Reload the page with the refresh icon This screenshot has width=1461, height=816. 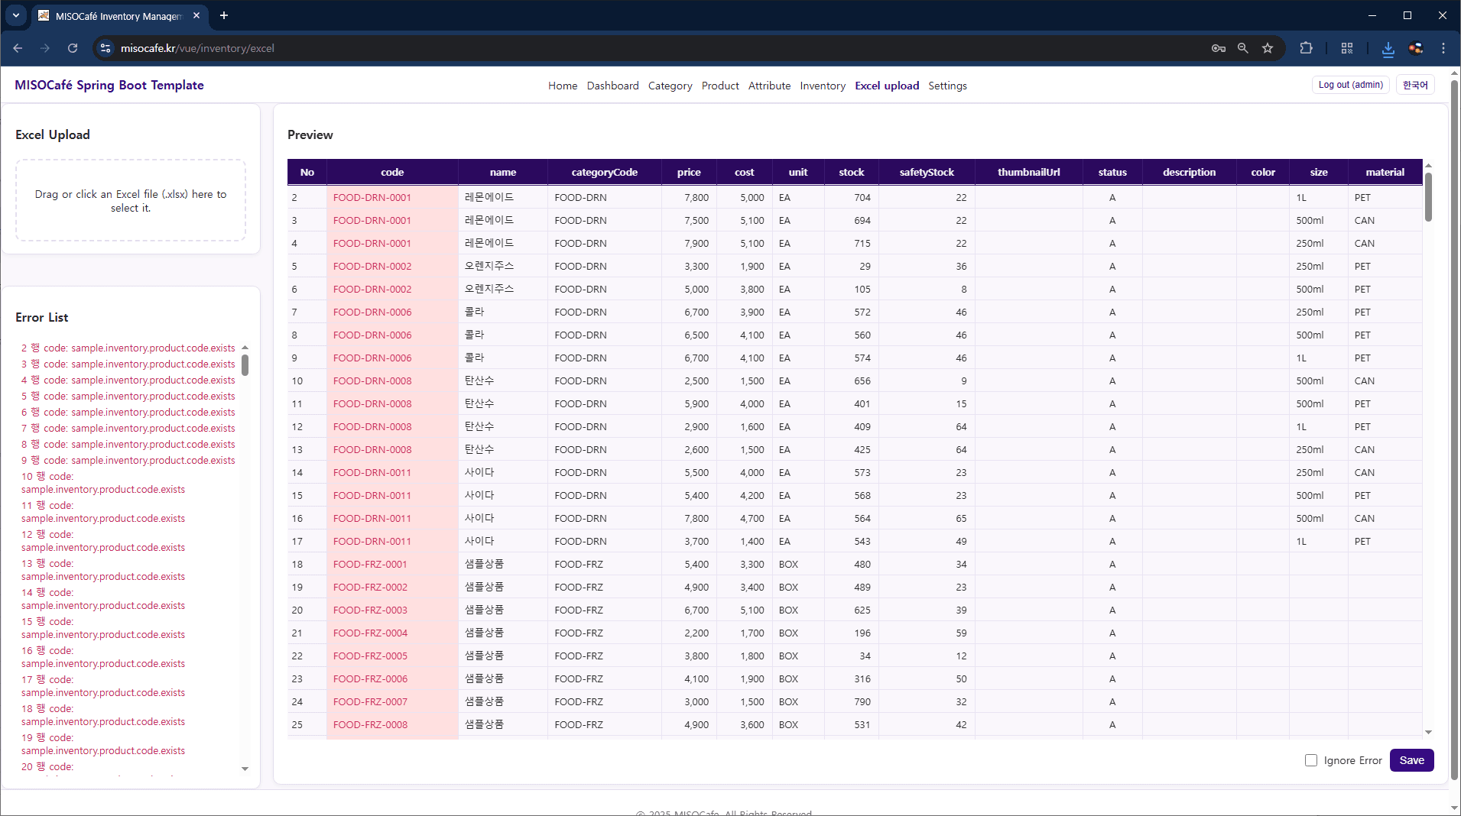pos(73,48)
